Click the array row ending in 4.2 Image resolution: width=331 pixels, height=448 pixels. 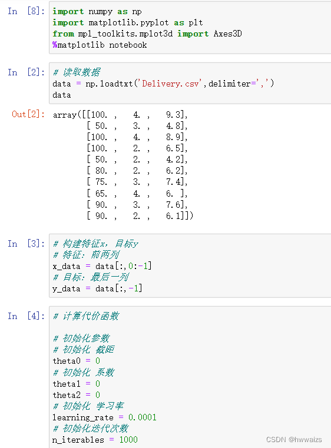coord(137,160)
